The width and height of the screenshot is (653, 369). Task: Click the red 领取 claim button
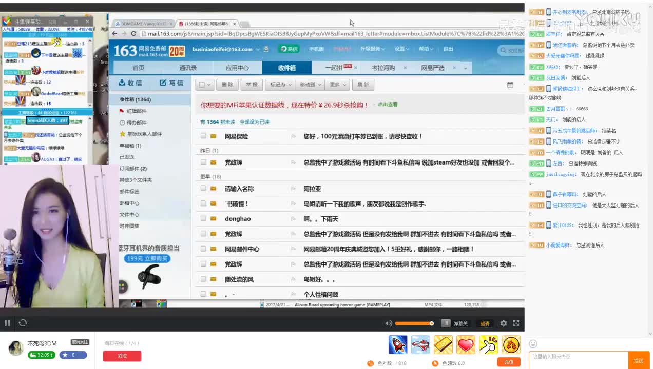click(x=122, y=356)
